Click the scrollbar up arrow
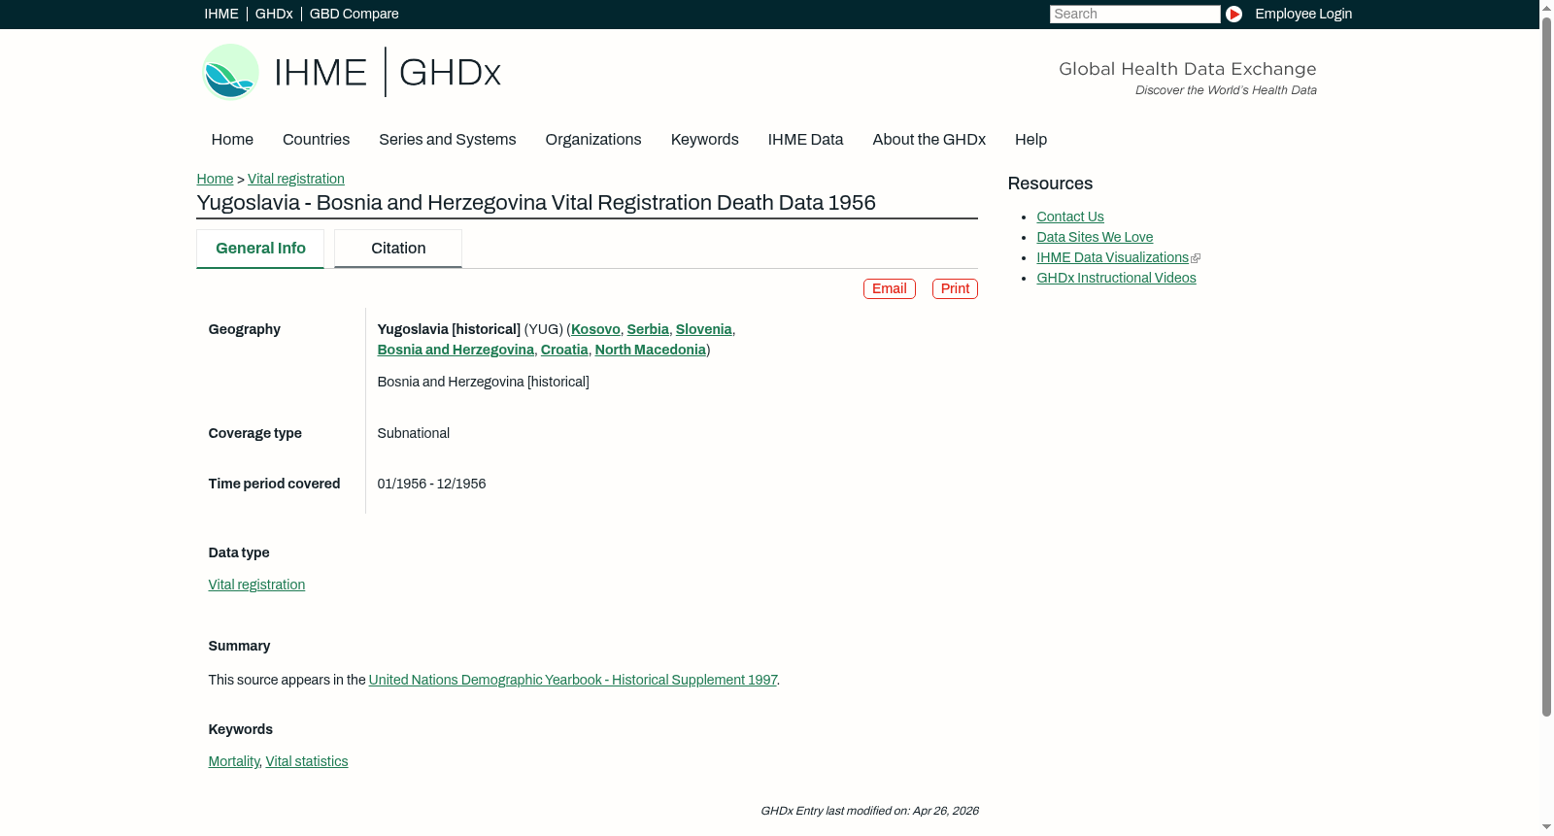 click(1546, 7)
